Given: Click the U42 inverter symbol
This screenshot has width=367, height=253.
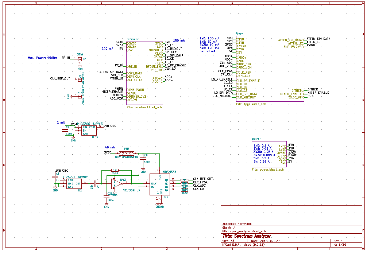Looking at the screenshot, I should point(117,184).
